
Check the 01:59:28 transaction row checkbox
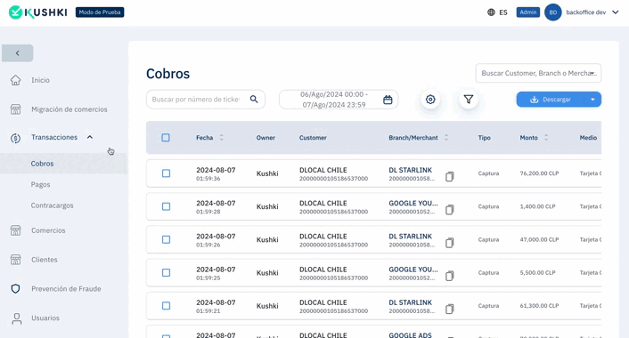(166, 206)
